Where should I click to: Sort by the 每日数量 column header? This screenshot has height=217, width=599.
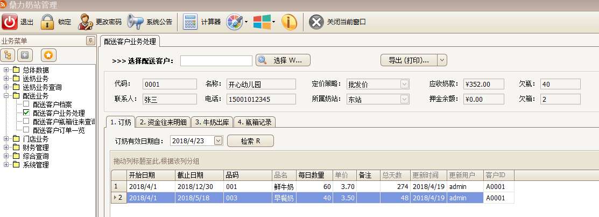click(315, 176)
